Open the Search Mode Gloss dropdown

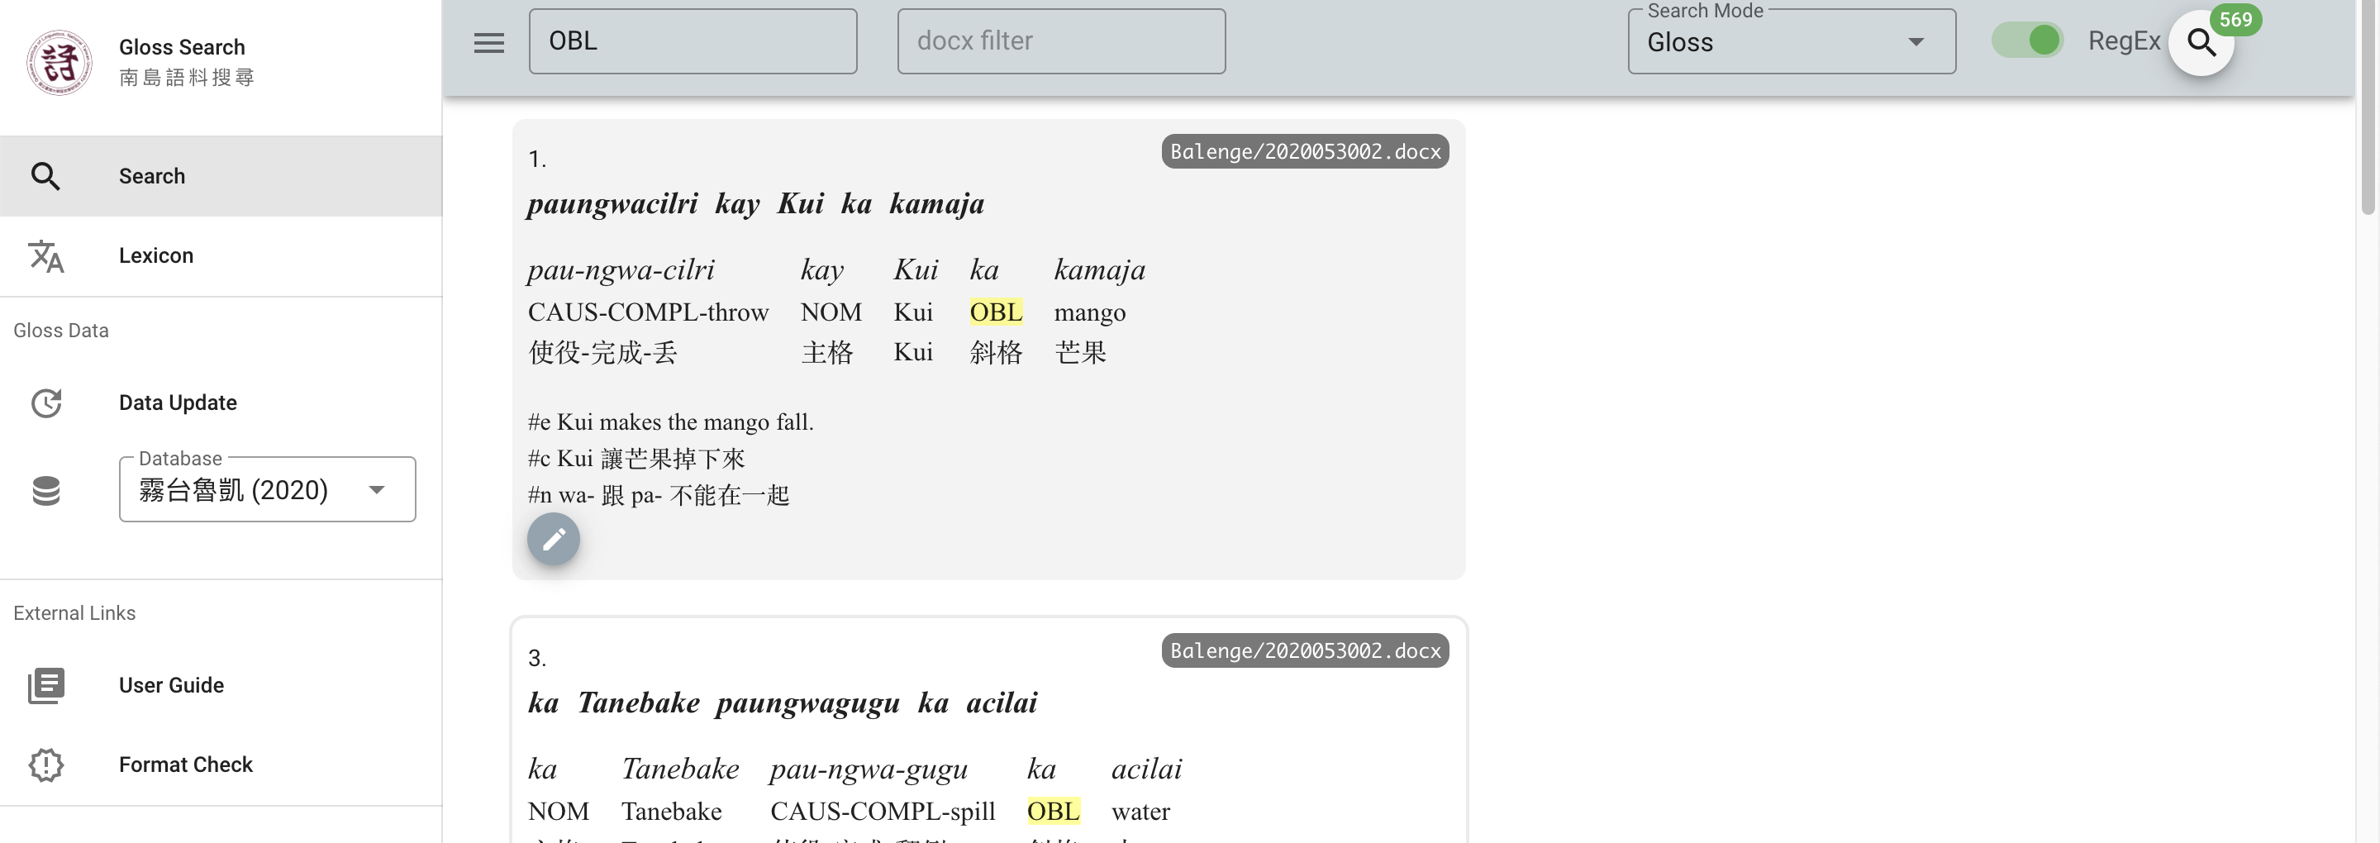coord(1791,41)
